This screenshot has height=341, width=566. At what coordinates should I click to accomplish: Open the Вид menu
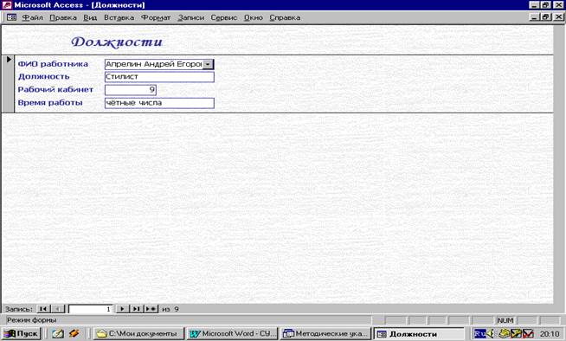90,17
